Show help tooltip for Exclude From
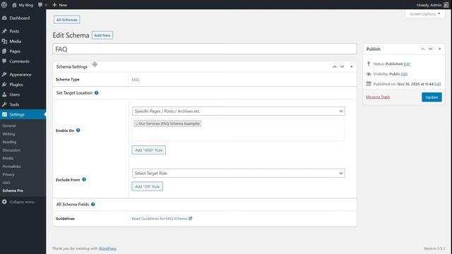 click(84, 179)
